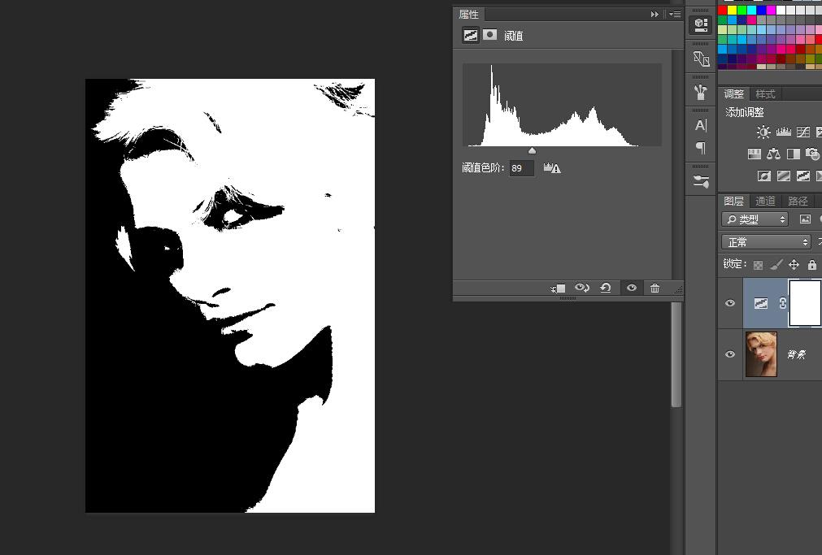
Task: Add a Black & White adjustment
Action: tap(794, 154)
